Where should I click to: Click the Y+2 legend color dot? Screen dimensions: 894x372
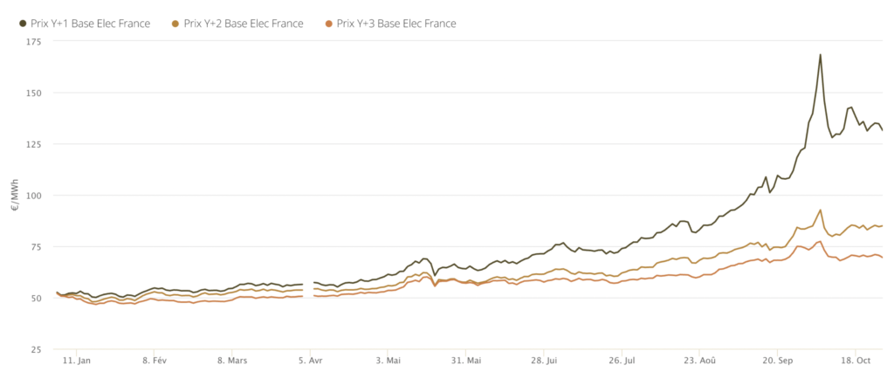coord(177,24)
